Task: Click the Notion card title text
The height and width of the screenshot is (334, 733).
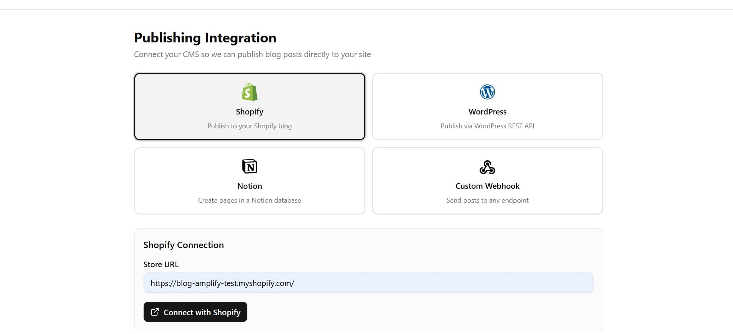Action: (x=250, y=186)
